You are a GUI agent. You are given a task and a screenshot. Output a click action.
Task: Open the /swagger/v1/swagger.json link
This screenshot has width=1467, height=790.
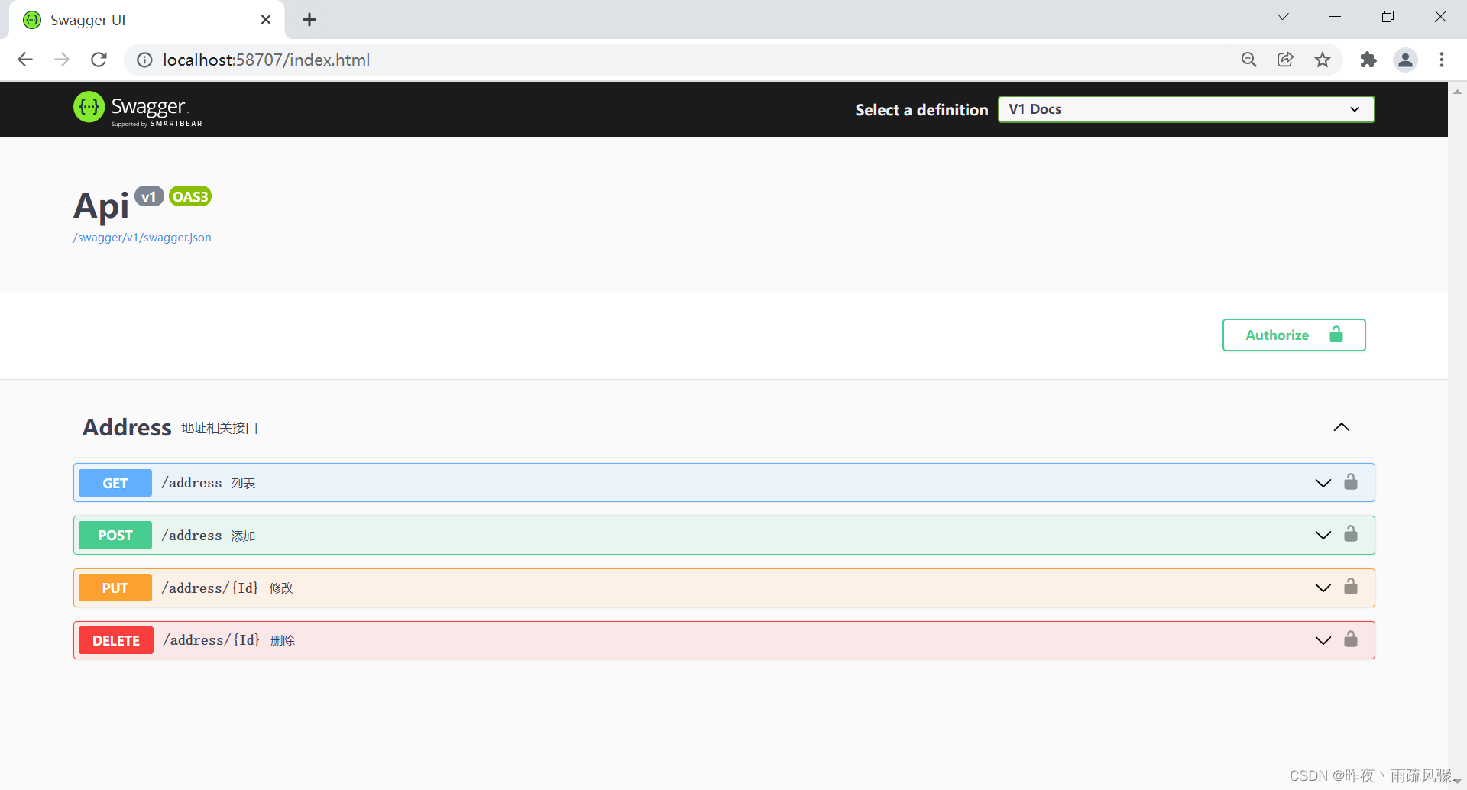tap(142, 238)
